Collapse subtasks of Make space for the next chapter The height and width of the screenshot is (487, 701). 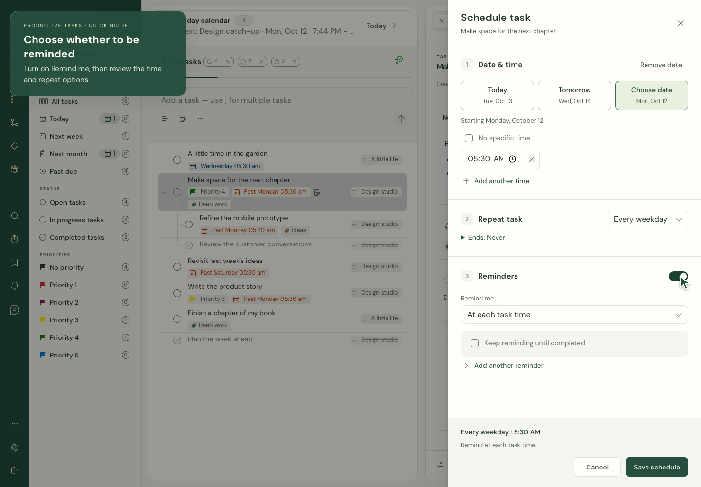(164, 192)
